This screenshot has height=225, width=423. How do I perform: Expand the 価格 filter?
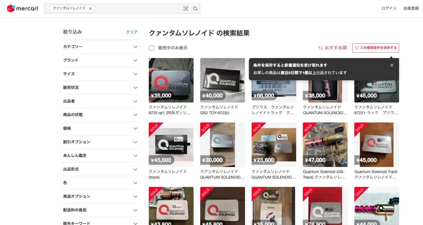coord(100,128)
